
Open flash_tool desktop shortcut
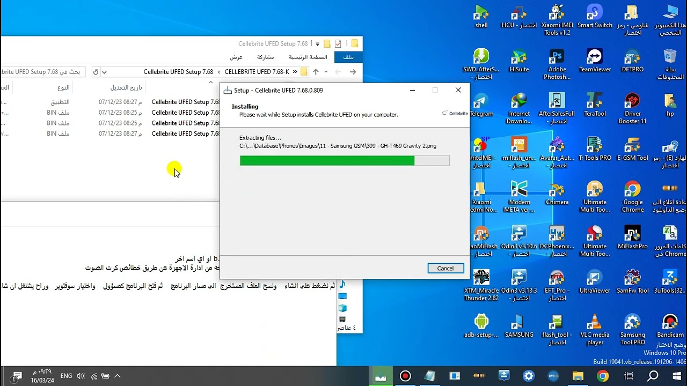click(x=557, y=330)
